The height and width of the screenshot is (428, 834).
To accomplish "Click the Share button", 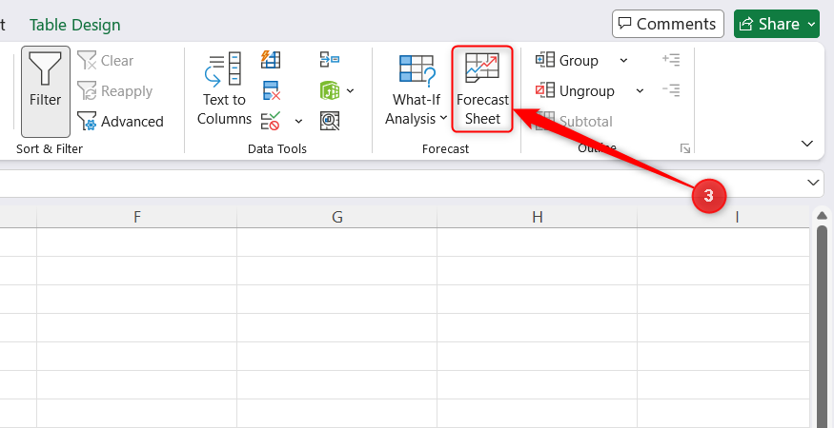I will [x=777, y=24].
